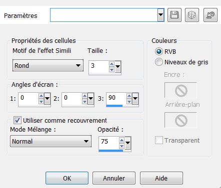Select Niveaux de gris radio button
Image resolution: width=221 pixels, height=188 pixels.
[158, 62]
